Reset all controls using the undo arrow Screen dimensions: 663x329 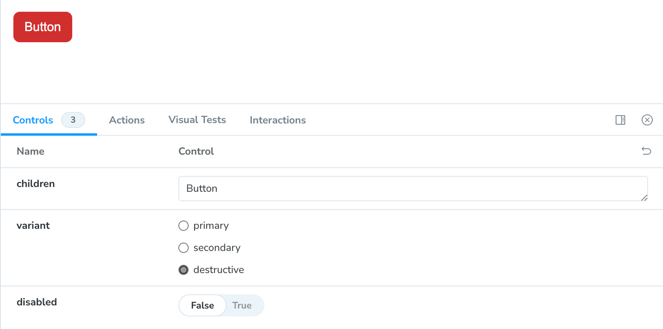646,151
